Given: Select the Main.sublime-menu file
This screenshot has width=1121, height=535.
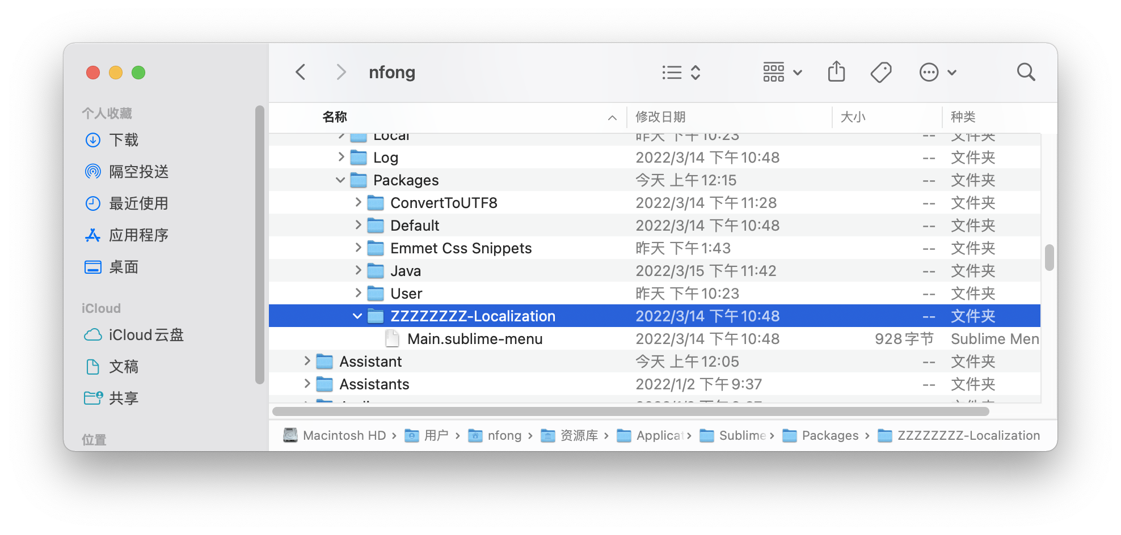Looking at the screenshot, I should tap(475, 339).
